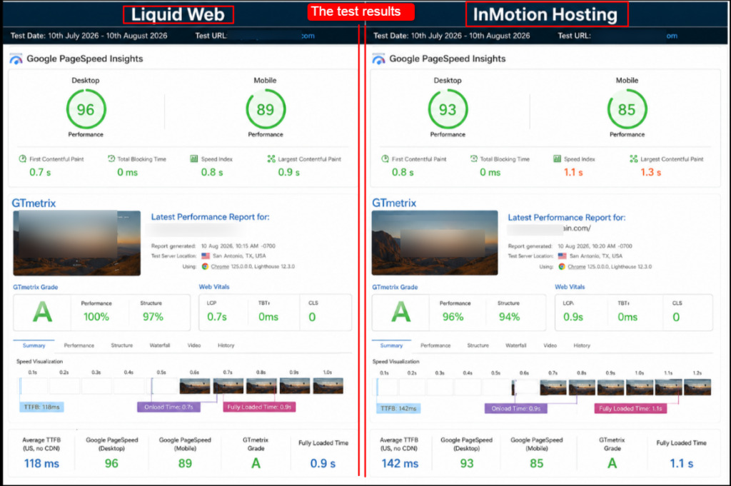This screenshot has height=486, width=731.
Task: Select the Summary tab in InMotion report
Action: pos(391,345)
